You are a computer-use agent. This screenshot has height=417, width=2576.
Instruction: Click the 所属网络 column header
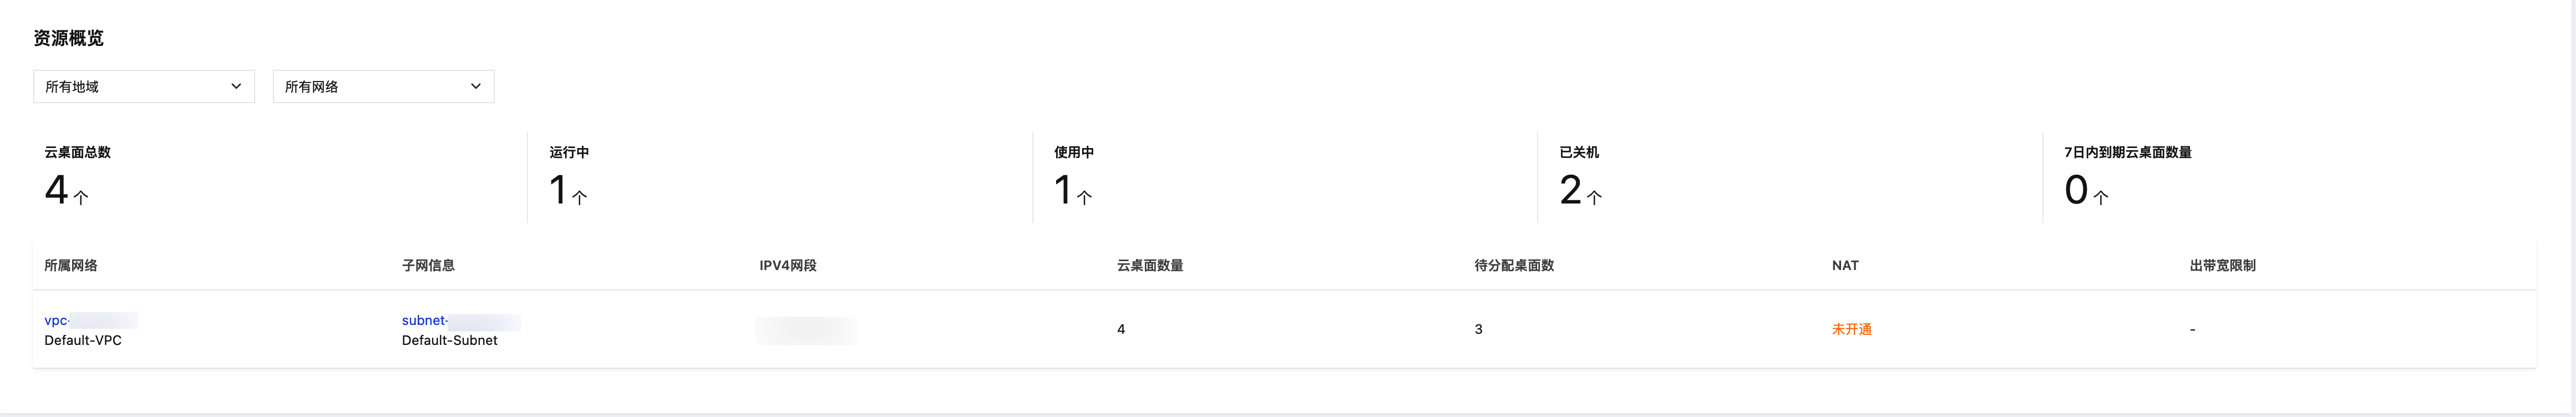[x=71, y=265]
